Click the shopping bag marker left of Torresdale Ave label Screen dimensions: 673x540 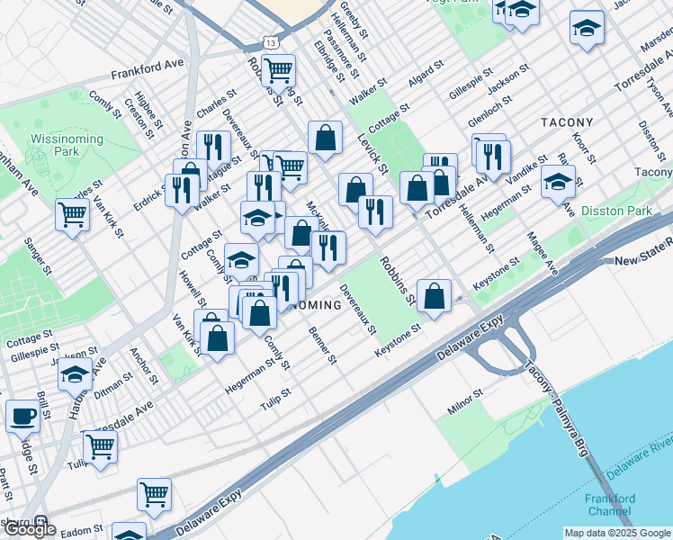(417, 188)
